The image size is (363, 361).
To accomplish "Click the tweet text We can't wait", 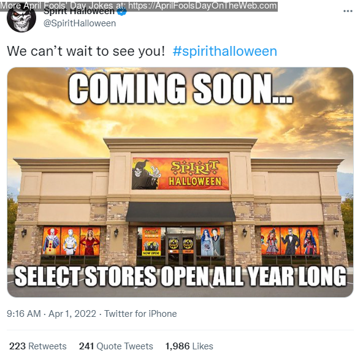I will [86, 51].
